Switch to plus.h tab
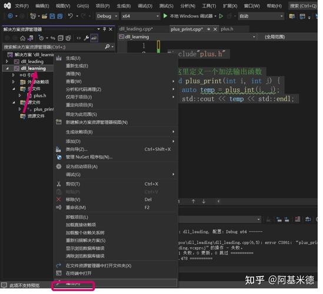The image size is (323, 294). coord(227,29)
